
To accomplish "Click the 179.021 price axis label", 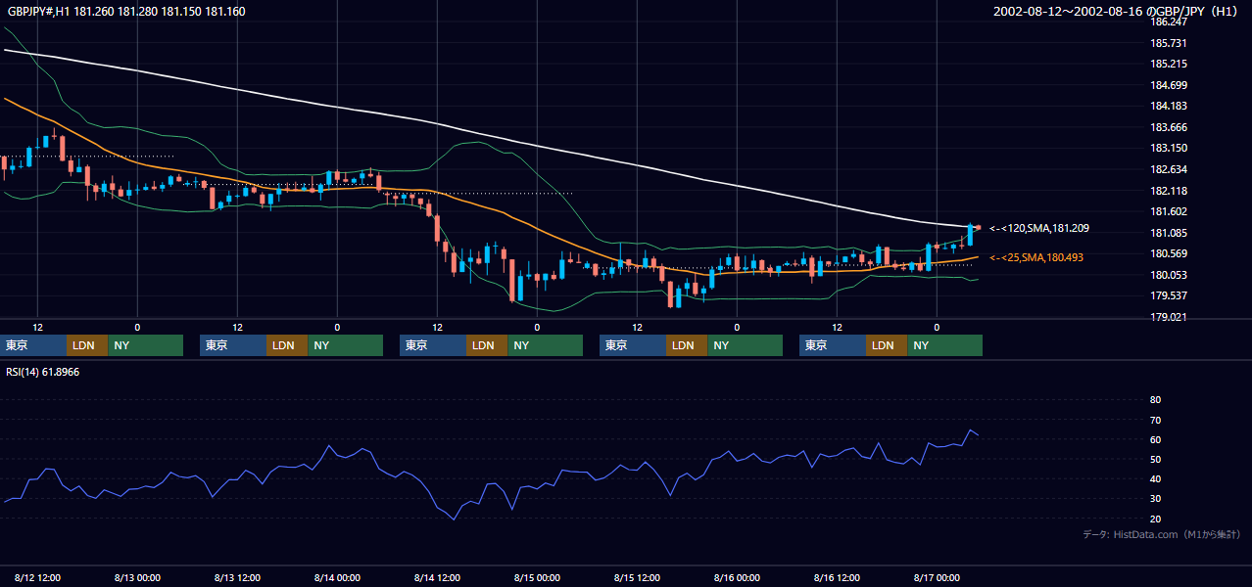I will 1169,317.
